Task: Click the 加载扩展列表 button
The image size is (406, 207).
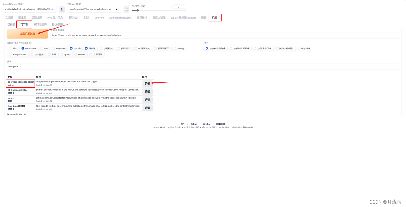Action: pyautogui.click(x=27, y=34)
